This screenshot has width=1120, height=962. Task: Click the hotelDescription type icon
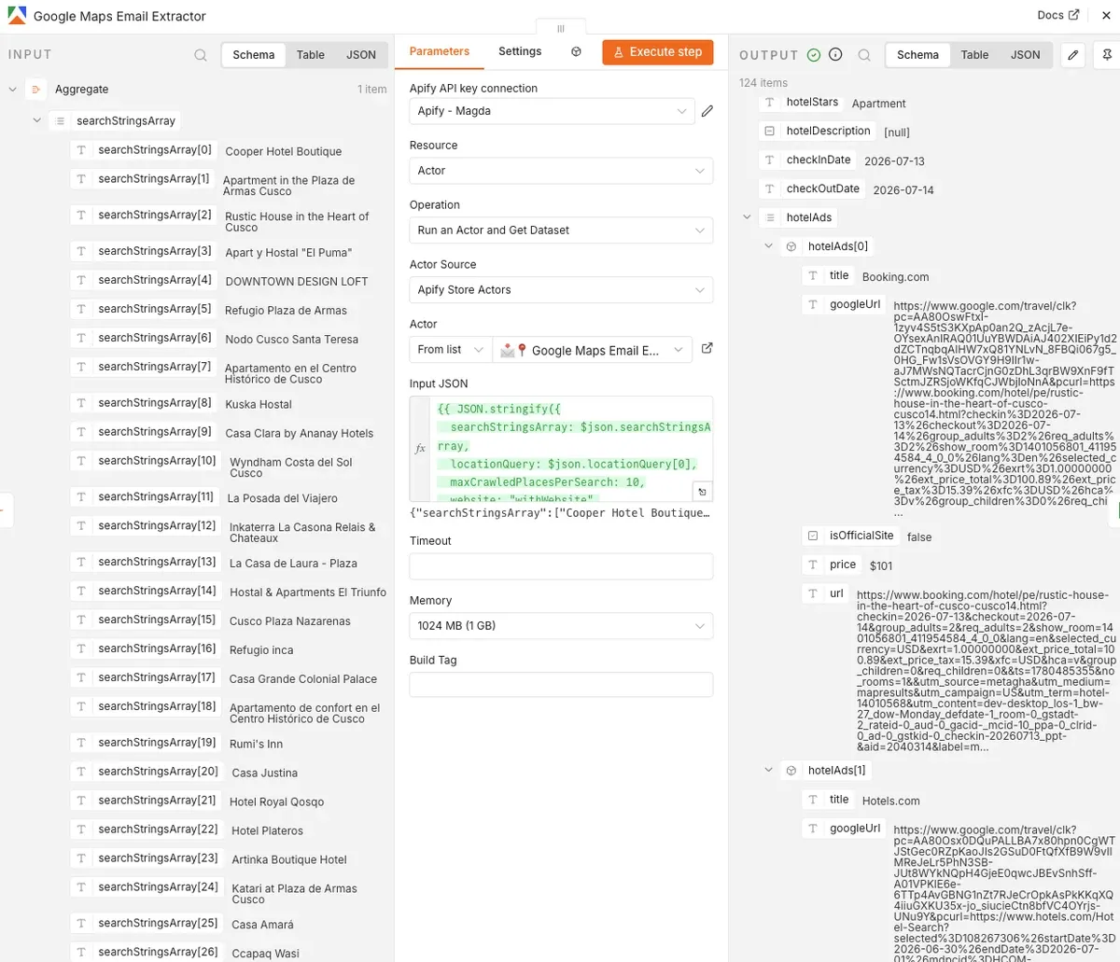point(769,132)
